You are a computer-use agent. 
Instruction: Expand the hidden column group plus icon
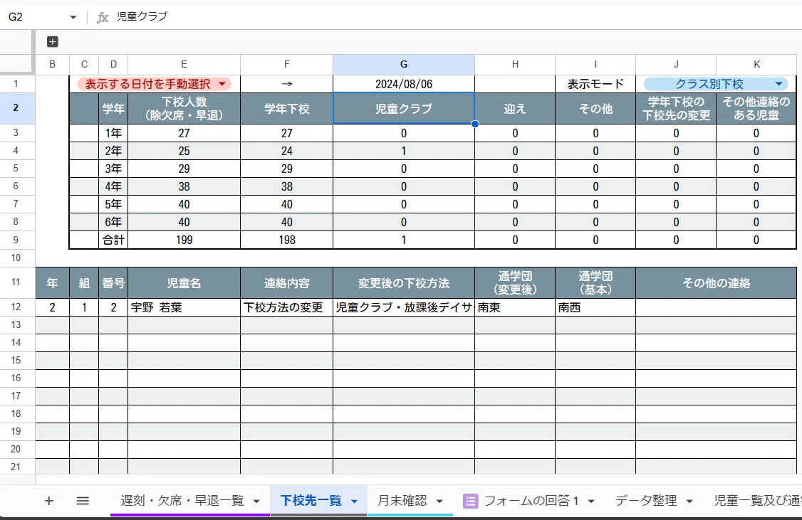[x=52, y=42]
